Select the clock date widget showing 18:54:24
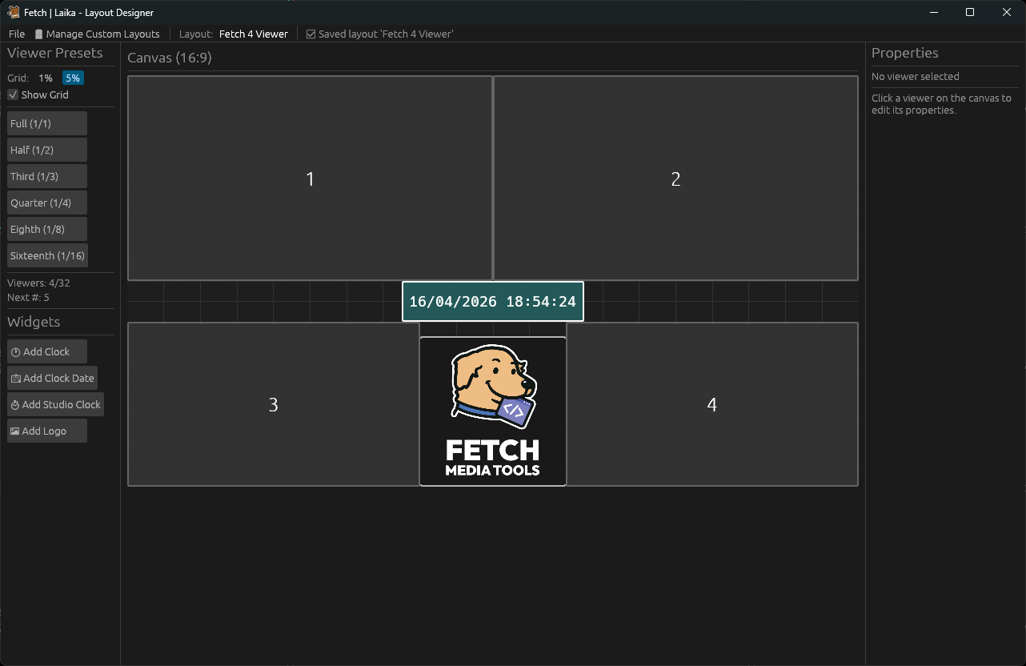This screenshot has height=666, width=1026. pyautogui.click(x=492, y=302)
